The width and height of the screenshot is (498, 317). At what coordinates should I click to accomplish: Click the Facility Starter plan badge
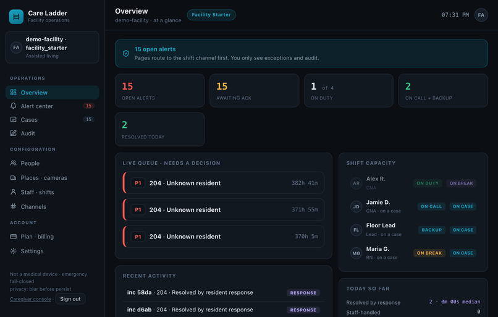211,15
